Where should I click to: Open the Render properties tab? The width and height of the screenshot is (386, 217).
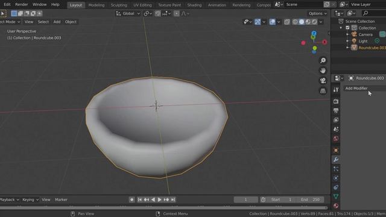[x=336, y=101]
